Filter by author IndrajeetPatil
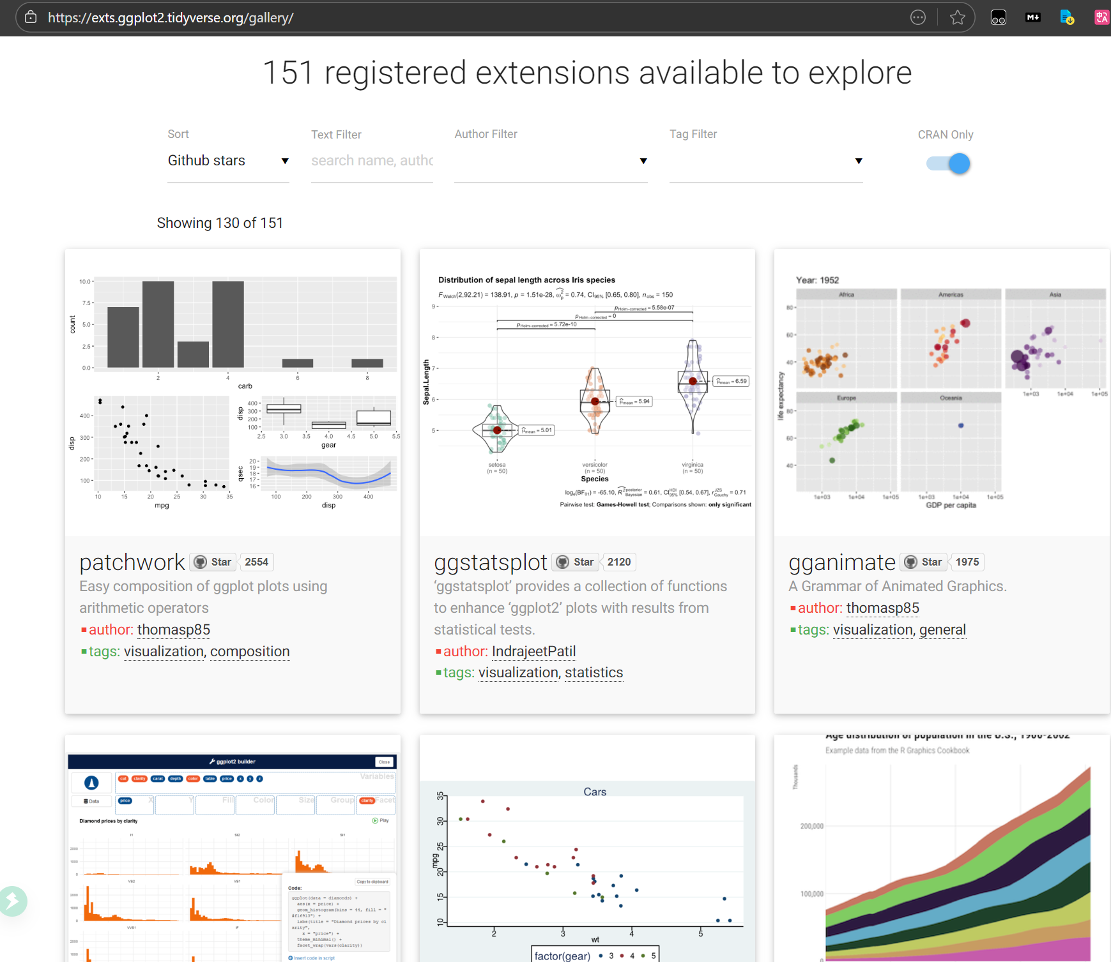Image resolution: width=1111 pixels, height=962 pixels. point(534,651)
